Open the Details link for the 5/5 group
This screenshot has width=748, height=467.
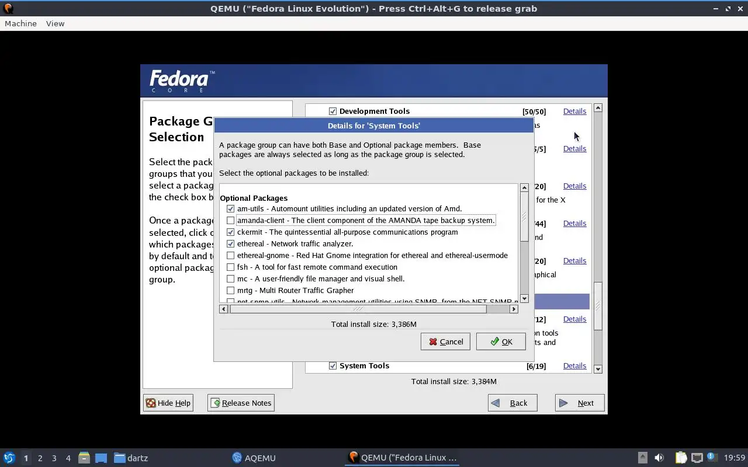point(574,148)
